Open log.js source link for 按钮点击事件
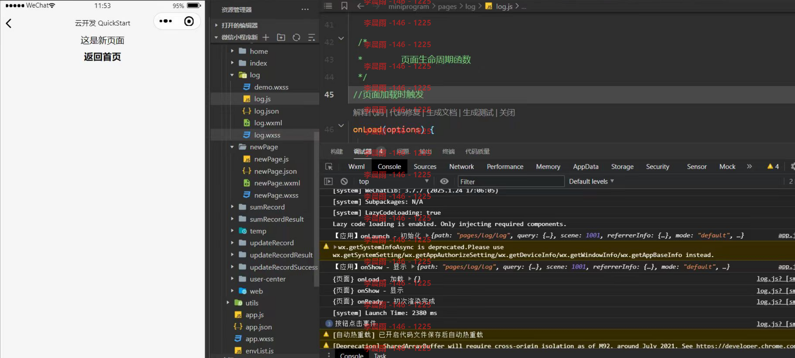795x358 pixels. pos(776,324)
